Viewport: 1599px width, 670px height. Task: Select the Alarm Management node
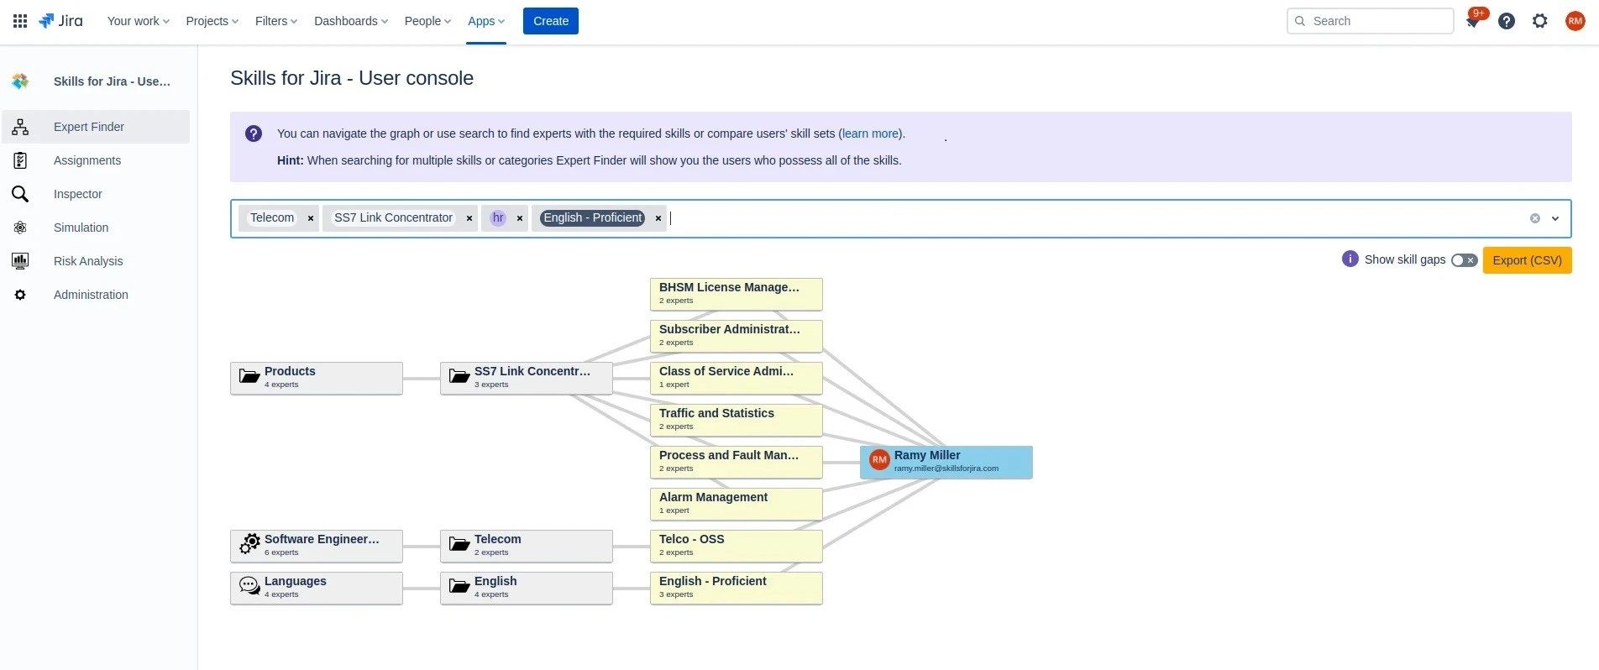[x=736, y=504]
